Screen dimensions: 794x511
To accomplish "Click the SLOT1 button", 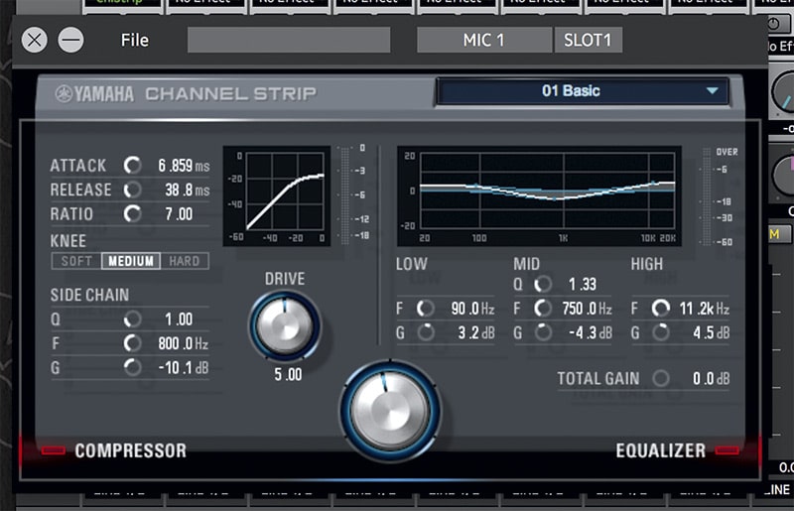I will 588,40.
